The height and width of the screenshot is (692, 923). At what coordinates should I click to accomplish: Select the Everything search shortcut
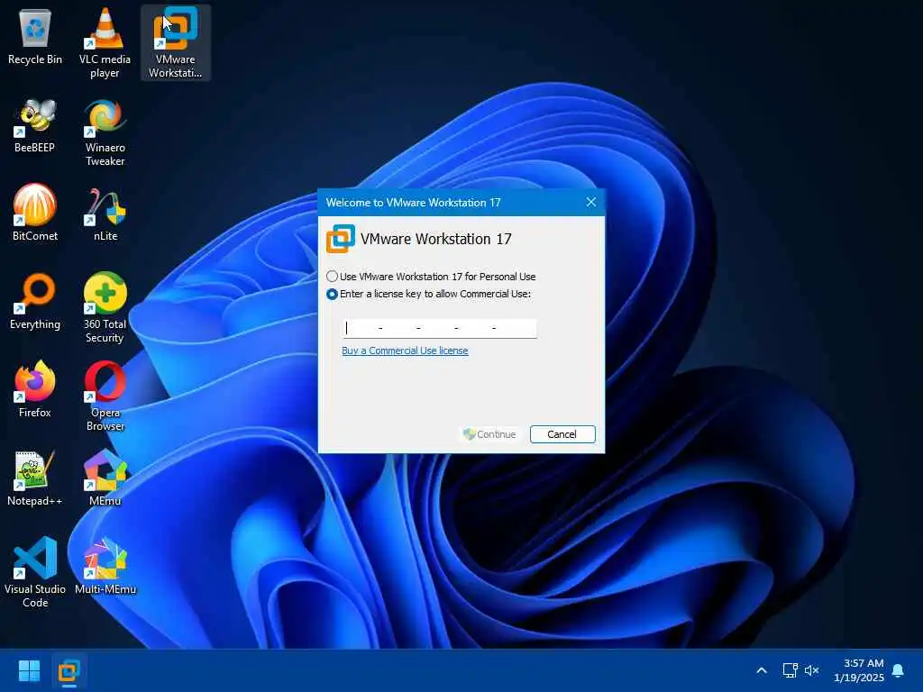[x=35, y=301]
